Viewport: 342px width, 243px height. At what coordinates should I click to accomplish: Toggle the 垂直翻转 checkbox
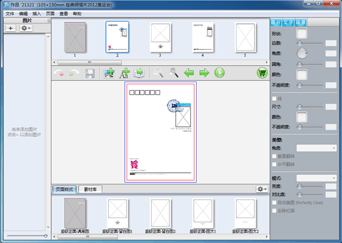(275, 156)
